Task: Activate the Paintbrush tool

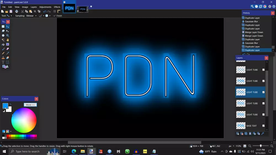Action: (3, 49)
